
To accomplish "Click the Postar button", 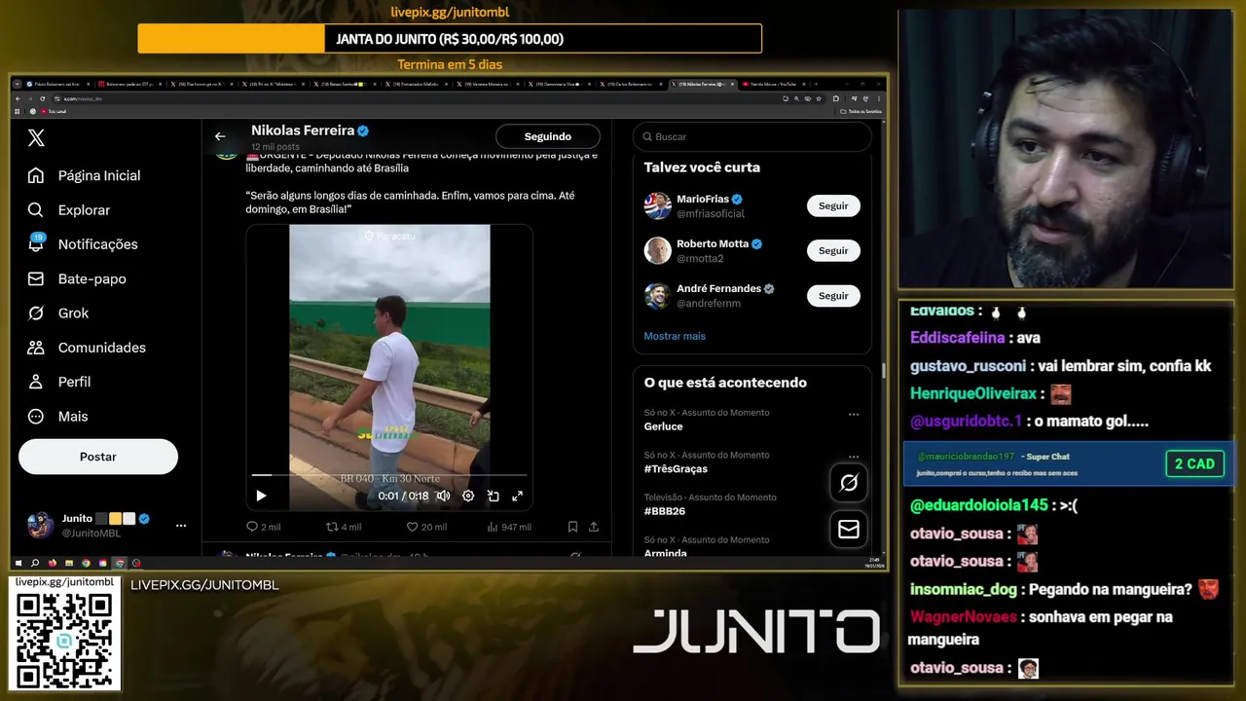I will tap(98, 457).
